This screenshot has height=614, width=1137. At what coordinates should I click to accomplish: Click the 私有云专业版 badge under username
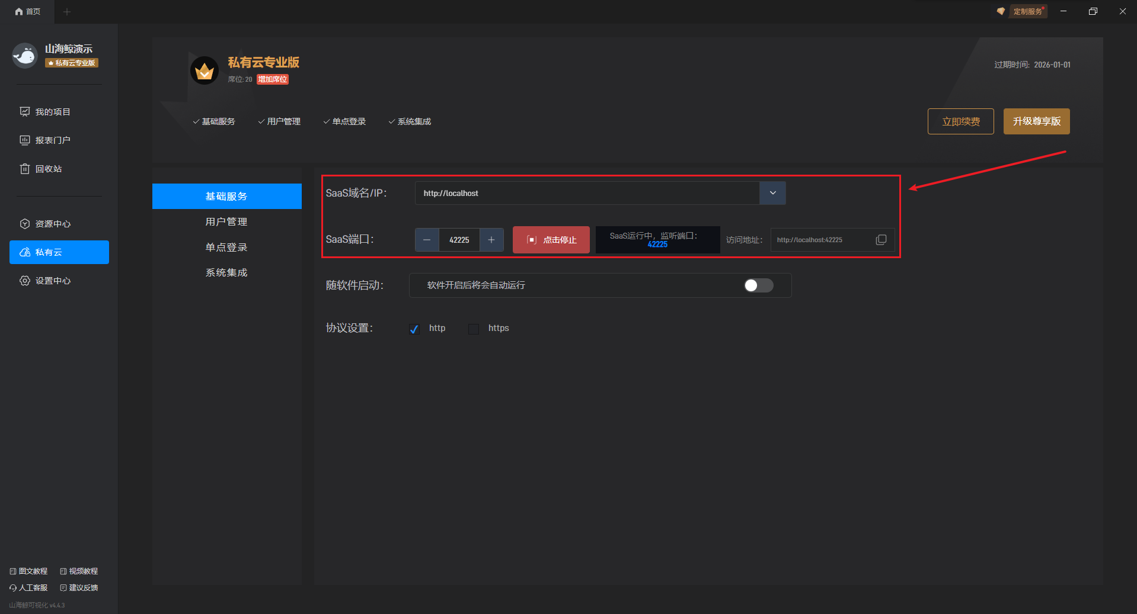tap(72, 63)
